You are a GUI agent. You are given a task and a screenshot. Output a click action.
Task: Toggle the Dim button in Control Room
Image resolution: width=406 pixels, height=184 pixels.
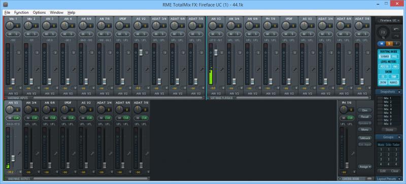point(364,110)
